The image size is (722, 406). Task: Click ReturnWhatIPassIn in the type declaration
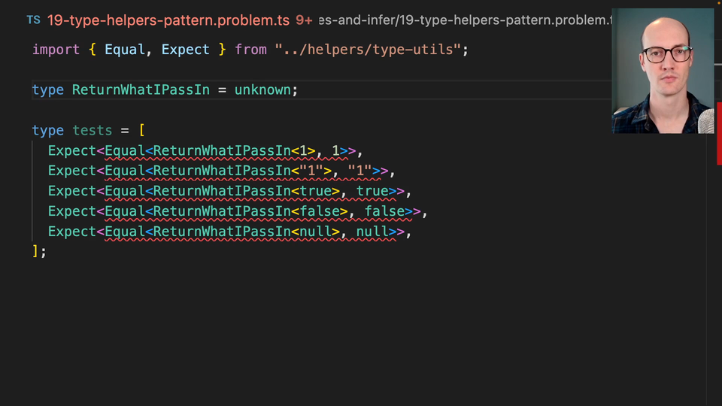coord(141,90)
